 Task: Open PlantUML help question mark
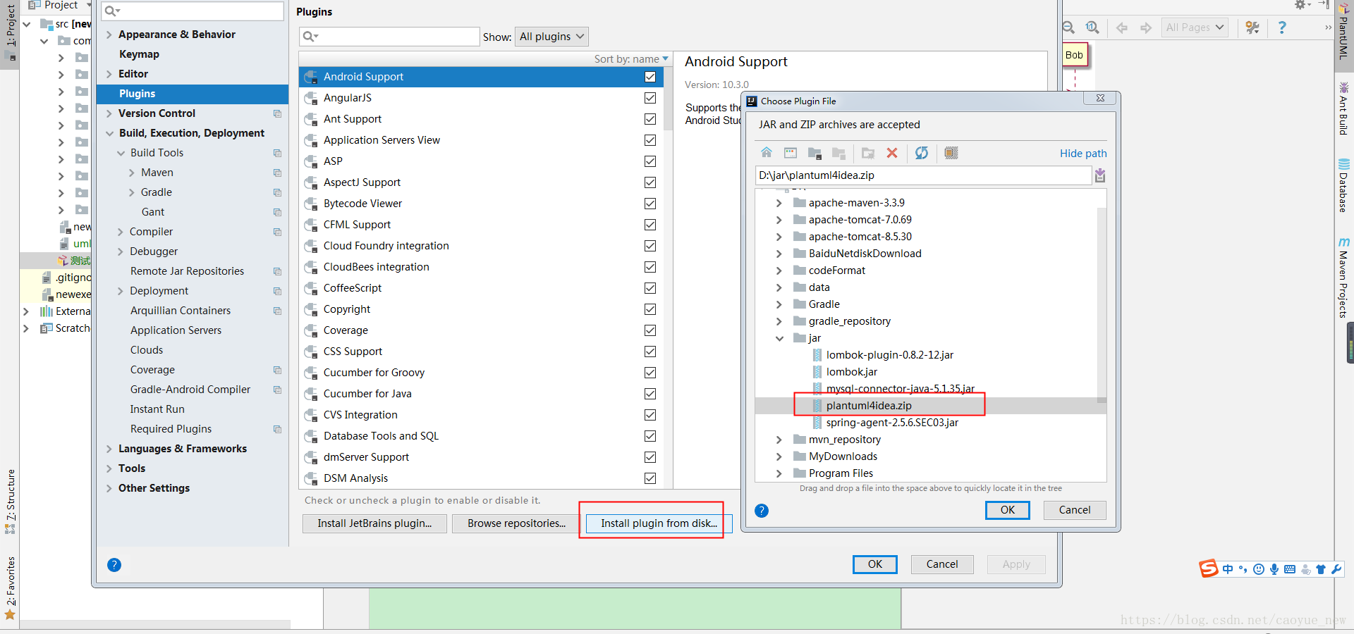[1282, 27]
